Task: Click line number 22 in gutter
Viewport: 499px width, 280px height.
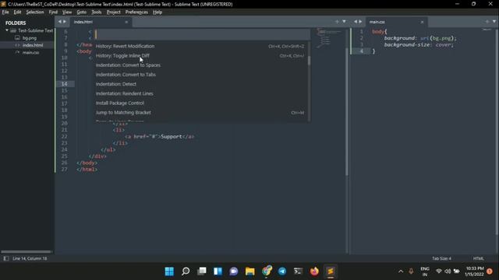Action: tap(64, 137)
